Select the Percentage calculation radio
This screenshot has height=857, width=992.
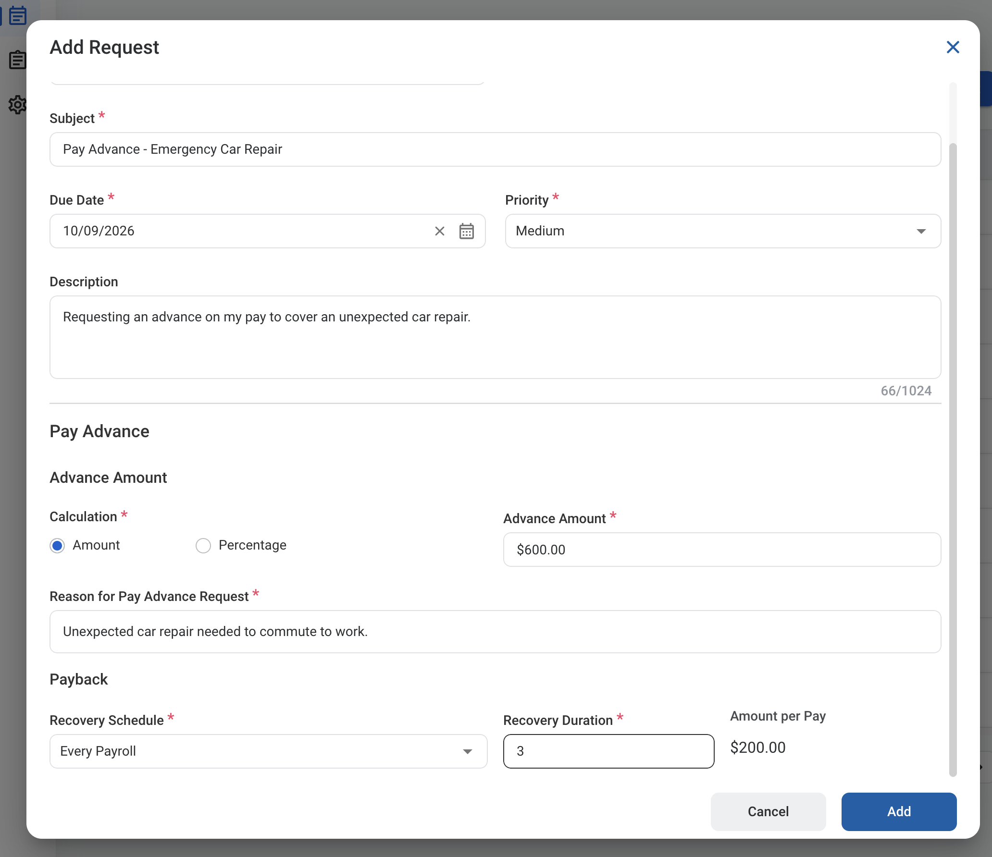(x=203, y=546)
